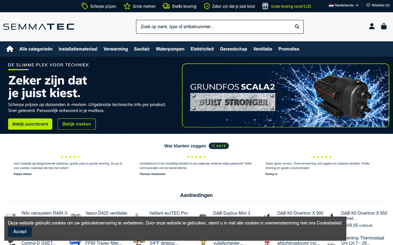Image resolution: width=393 pixels, height=245 pixels.
Task: Open the shopping bag cart icon
Action: pos(384,26)
